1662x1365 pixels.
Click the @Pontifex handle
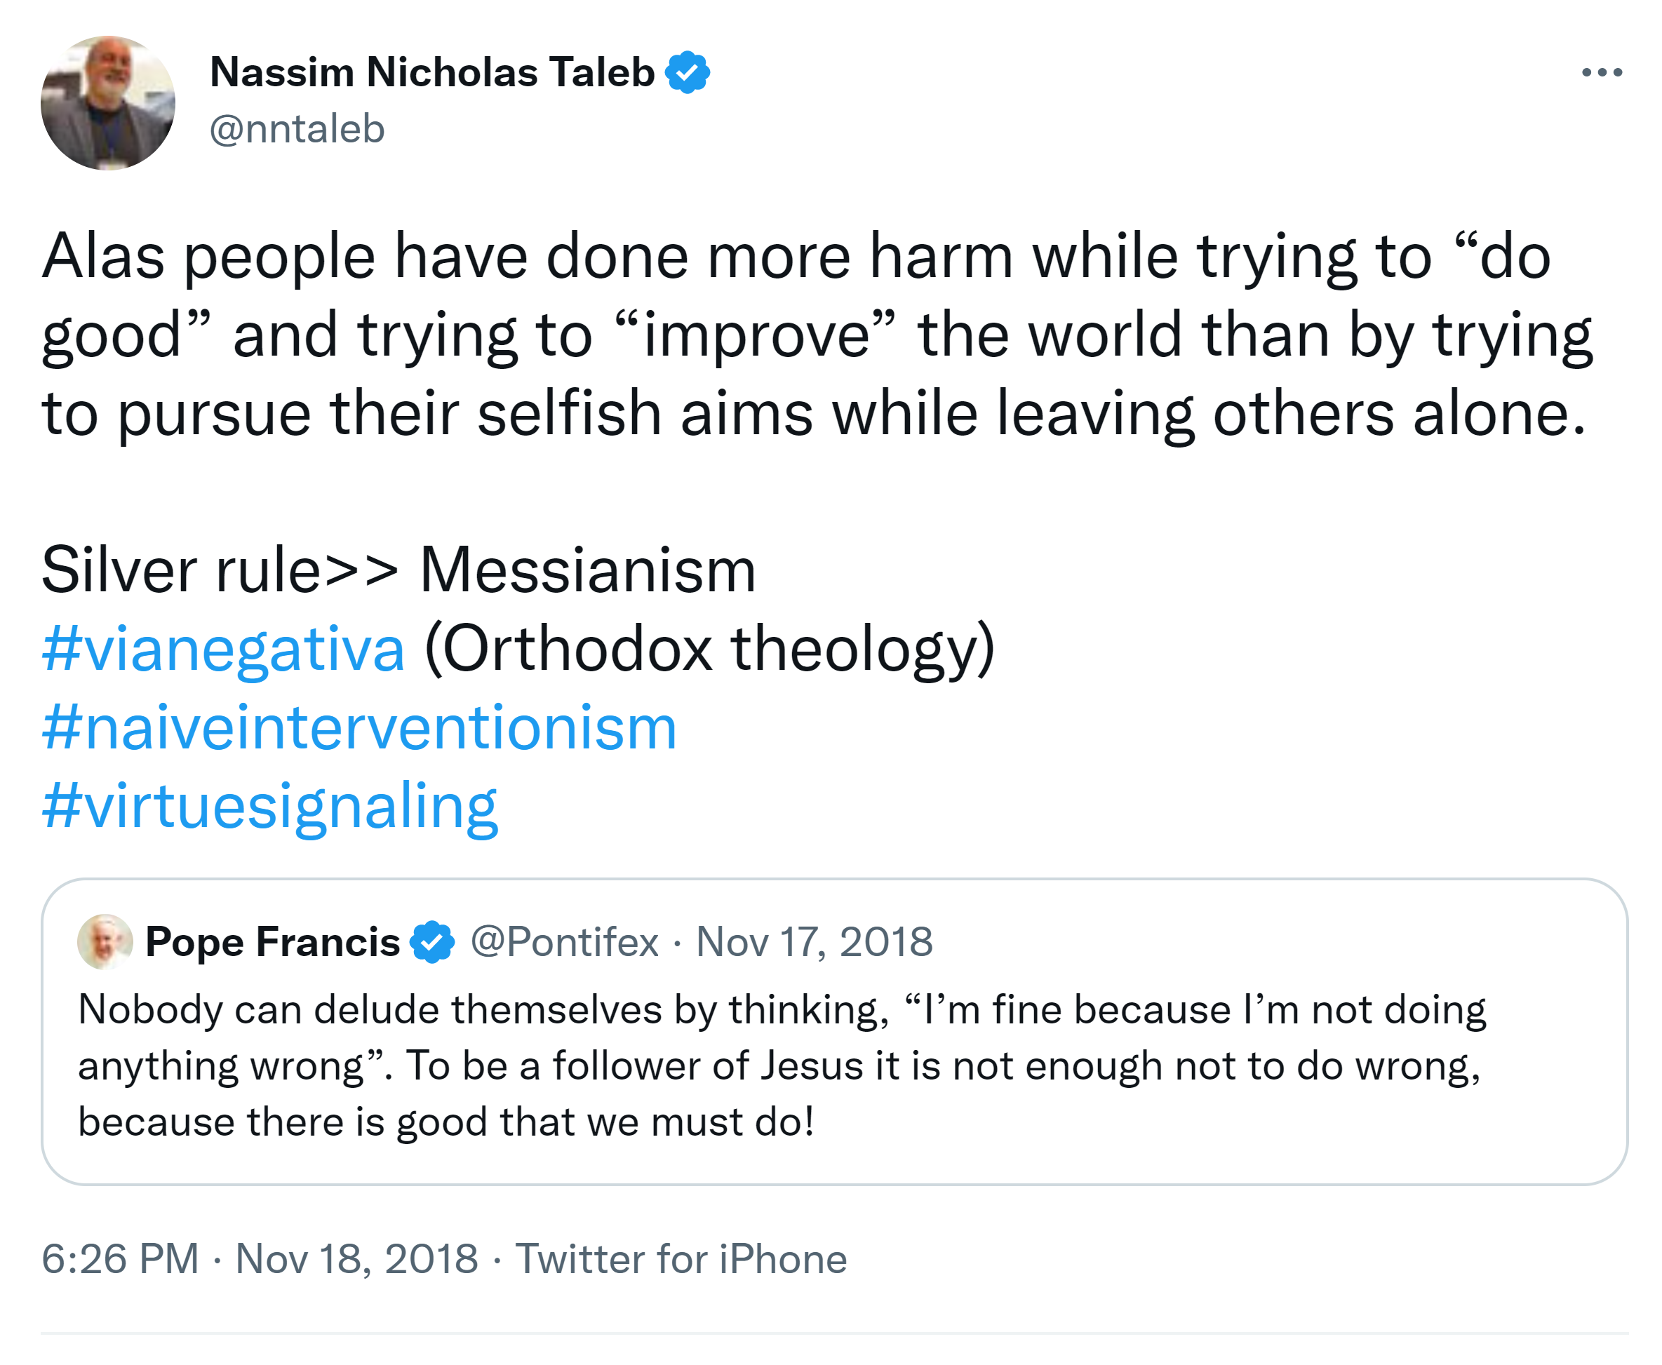tap(564, 942)
